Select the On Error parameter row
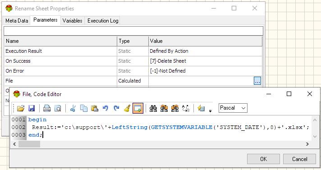This screenshot has height=170, width=321. pos(133,71)
